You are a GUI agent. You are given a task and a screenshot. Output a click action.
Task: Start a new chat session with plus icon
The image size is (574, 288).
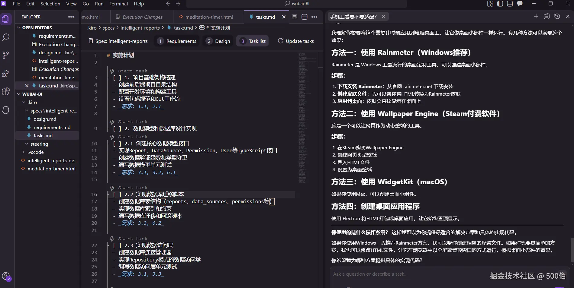(x=536, y=16)
